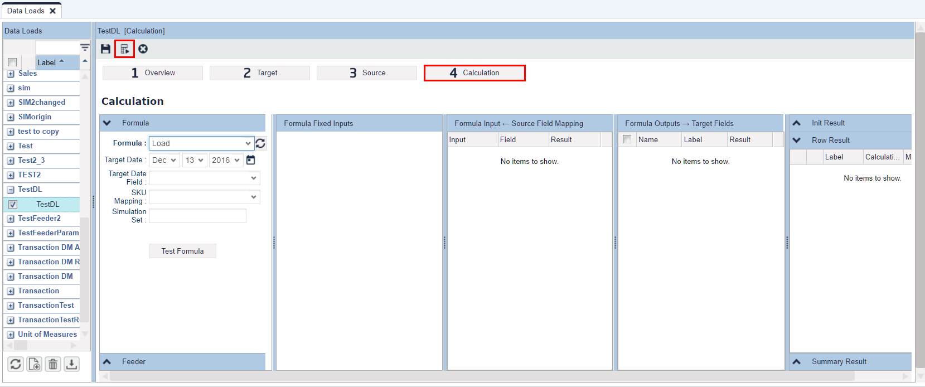Viewport: 925px width, 387px height.
Task: Go to step 2 Target tab
Action: point(260,73)
